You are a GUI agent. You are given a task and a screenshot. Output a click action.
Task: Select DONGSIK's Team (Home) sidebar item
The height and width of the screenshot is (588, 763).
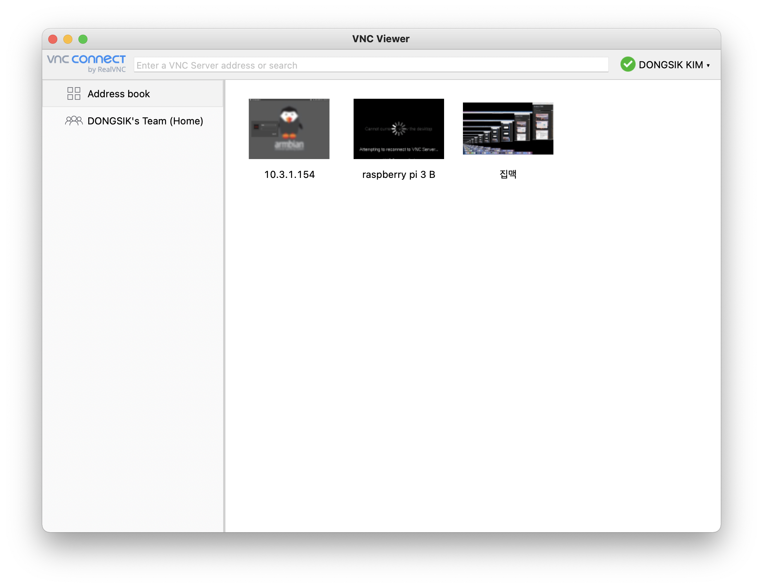[145, 121]
